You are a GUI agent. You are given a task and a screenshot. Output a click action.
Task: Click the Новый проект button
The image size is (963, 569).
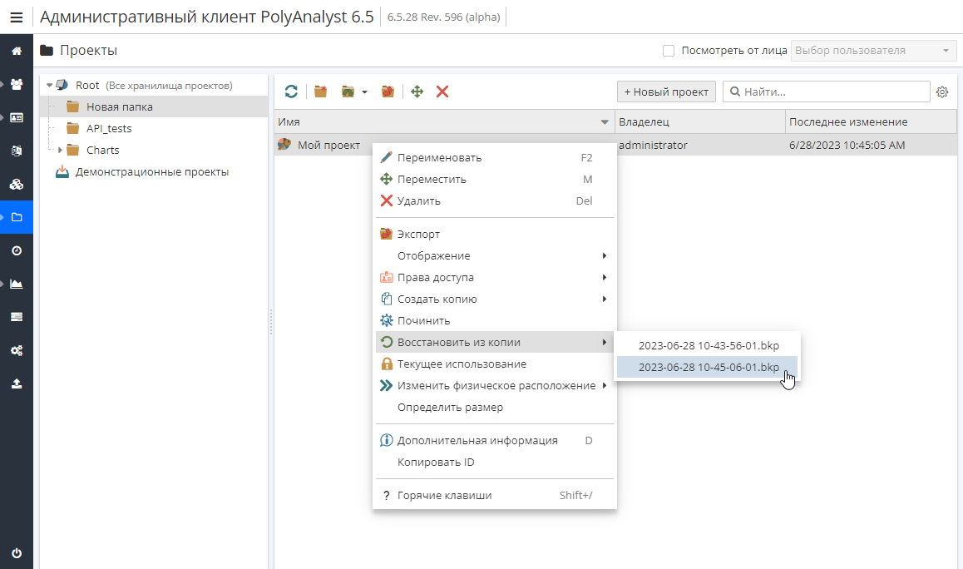pyautogui.click(x=666, y=92)
